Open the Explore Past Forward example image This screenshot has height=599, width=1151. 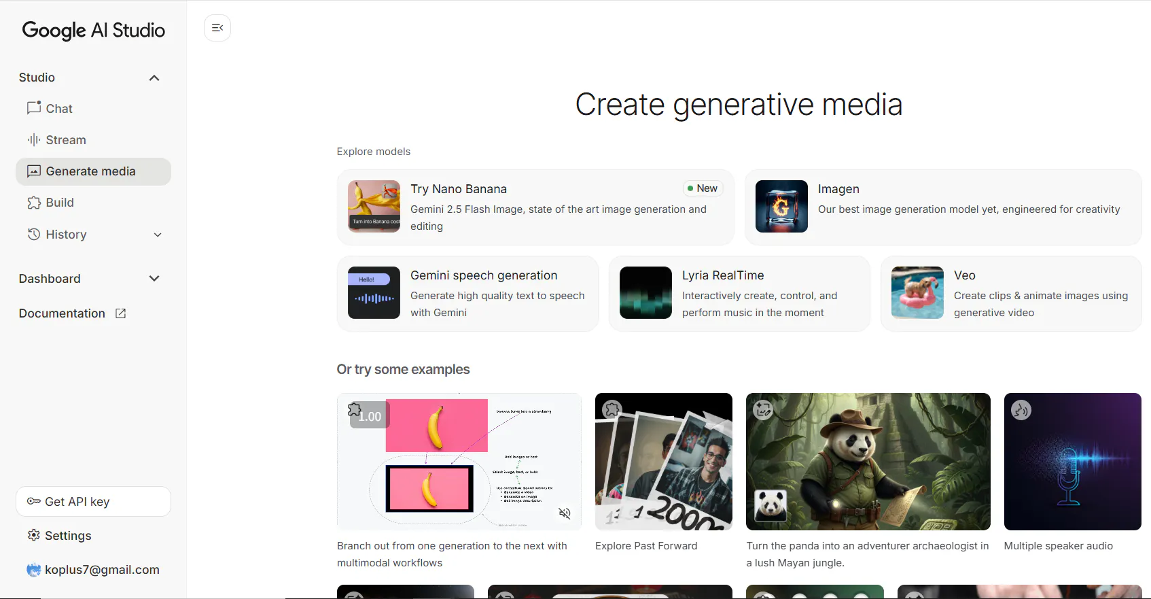click(664, 462)
